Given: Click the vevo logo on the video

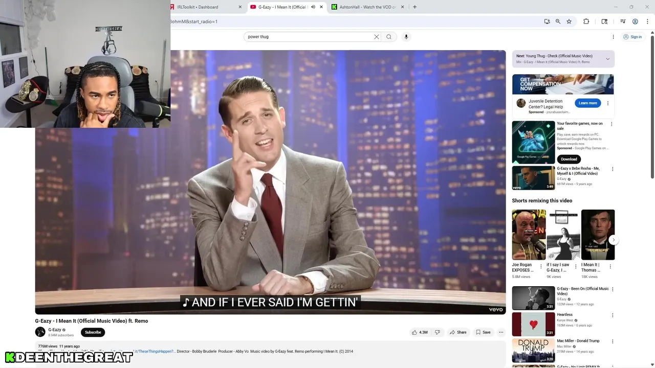Looking at the screenshot, I should [x=495, y=309].
